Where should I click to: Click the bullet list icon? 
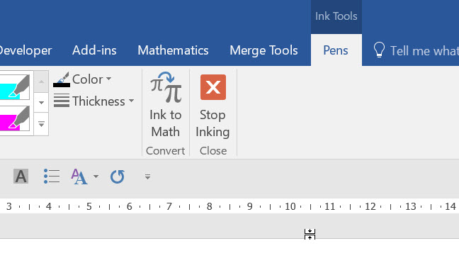tap(52, 177)
